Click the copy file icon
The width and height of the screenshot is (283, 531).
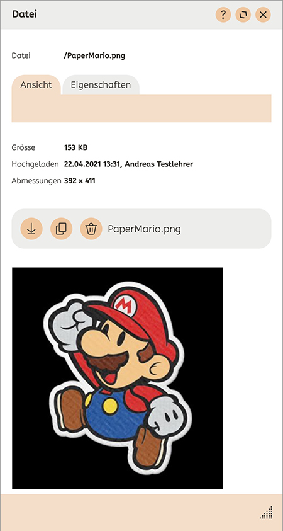click(x=61, y=229)
